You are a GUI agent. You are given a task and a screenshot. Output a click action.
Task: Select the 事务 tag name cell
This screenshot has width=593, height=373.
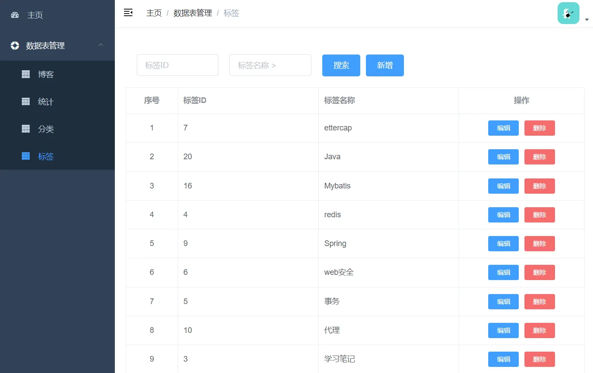point(389,301)
